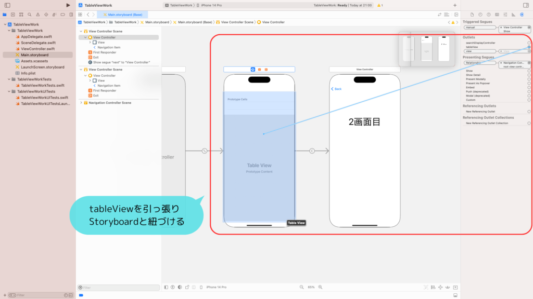Screen dimensions: 533x299
Task: Open the Quick Help inspector
Action: [488, 15]
